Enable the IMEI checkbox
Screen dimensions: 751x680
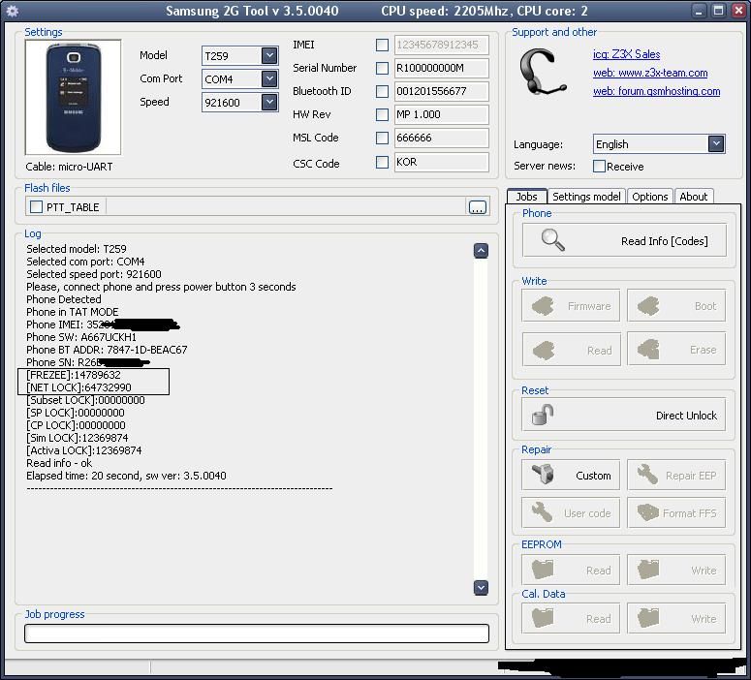382,46
